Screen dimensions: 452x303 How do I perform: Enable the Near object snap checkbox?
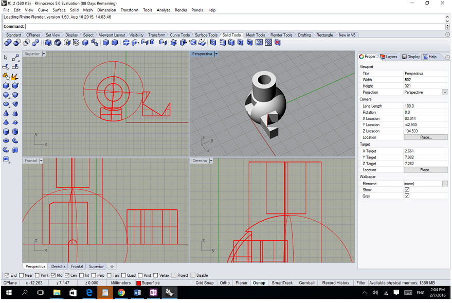21,276
